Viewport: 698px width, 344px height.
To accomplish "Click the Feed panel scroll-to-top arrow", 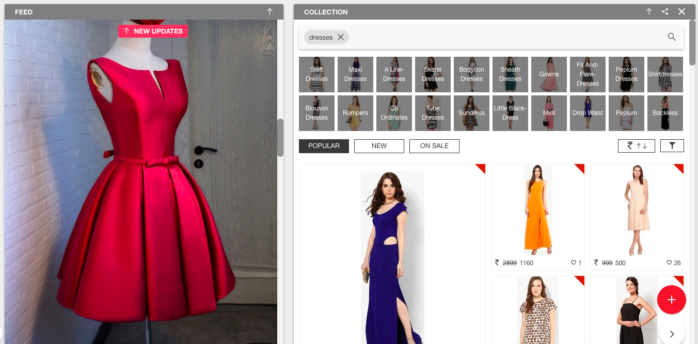I will click(269, 11).
